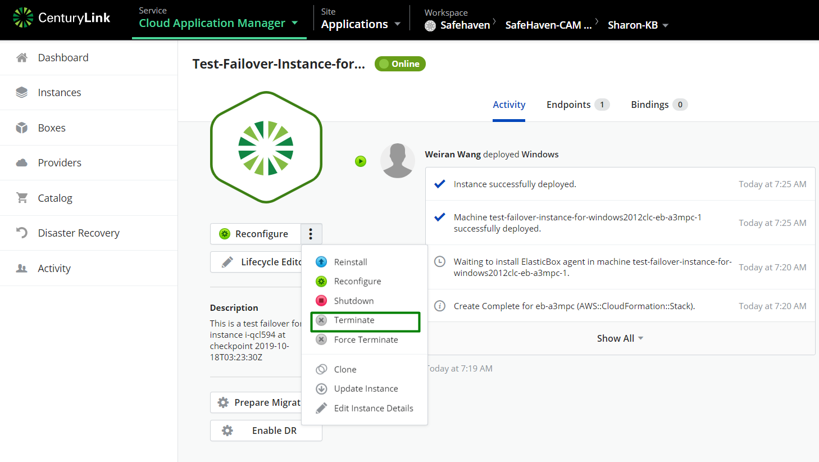Open the Sharon-KB workspace dropdown
Image resolution: width=819 pixels, height=462 pixels.
638,25
